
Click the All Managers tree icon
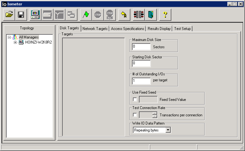pos(15,37)
